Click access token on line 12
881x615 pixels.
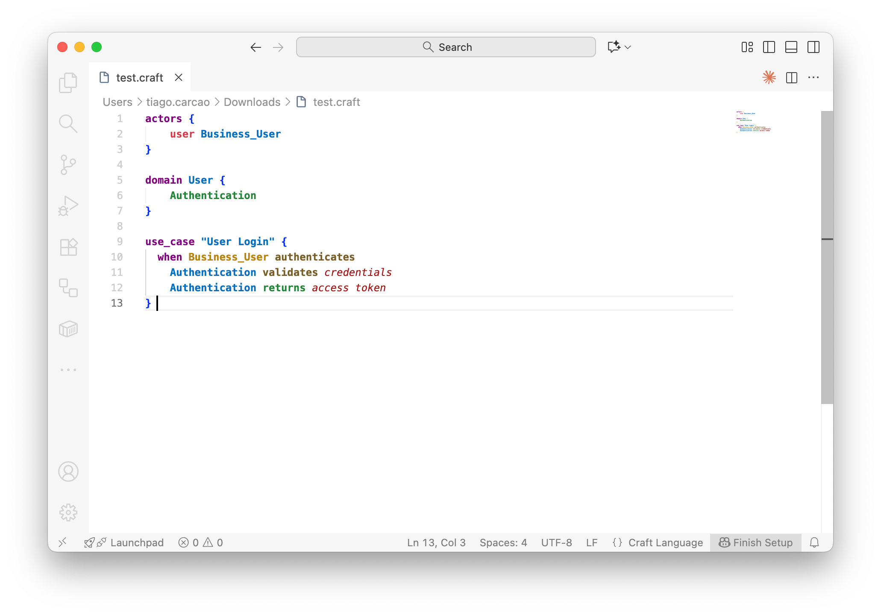349,288
